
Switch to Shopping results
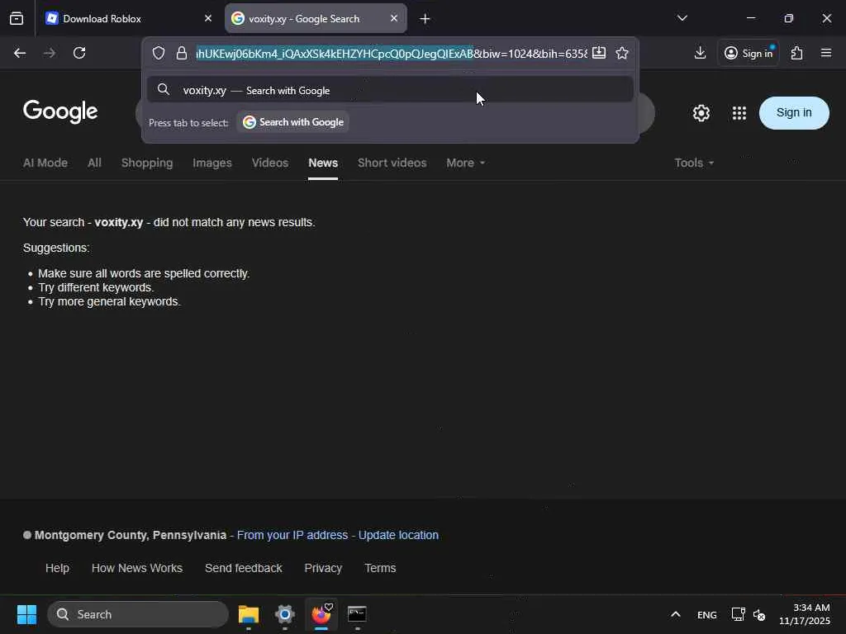coord(147,163)
